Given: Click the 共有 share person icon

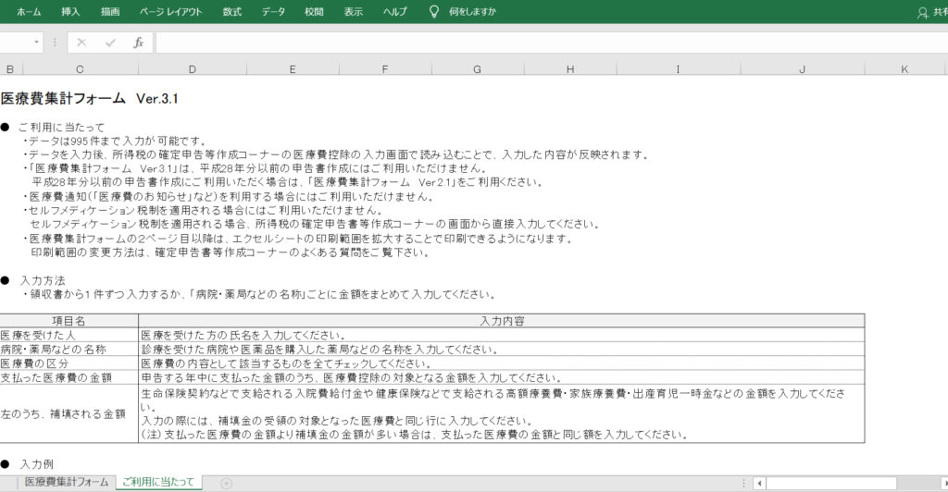Looking at the screenshot, I should click(x=921, y=13).
